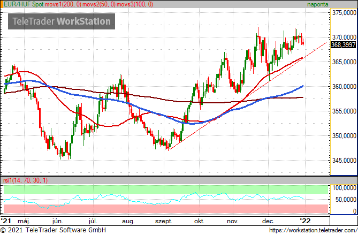This screenshot has height=235, width=358.
Task: Click the RSI oversold red band
Action: click(166, 209)
